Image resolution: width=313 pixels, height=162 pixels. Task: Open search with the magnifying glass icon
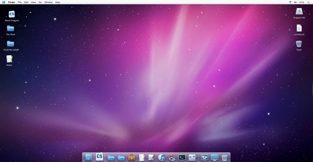(x=309, y=2)
